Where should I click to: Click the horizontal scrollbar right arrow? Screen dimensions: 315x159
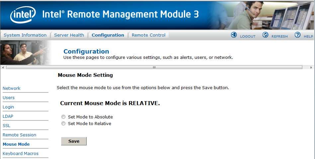click(x=311, y=68)
